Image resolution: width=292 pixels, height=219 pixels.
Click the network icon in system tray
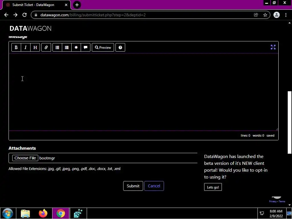[x=262, y=213]
